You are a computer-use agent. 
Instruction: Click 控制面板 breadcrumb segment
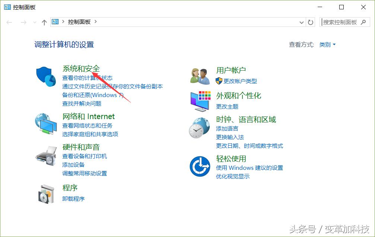(x=79, y=22)
